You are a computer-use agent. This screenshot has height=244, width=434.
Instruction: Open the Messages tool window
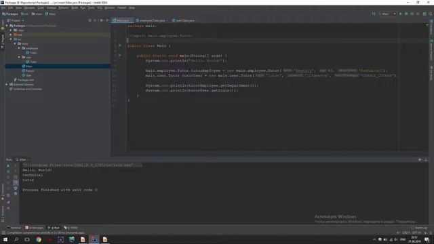(35, 228)
